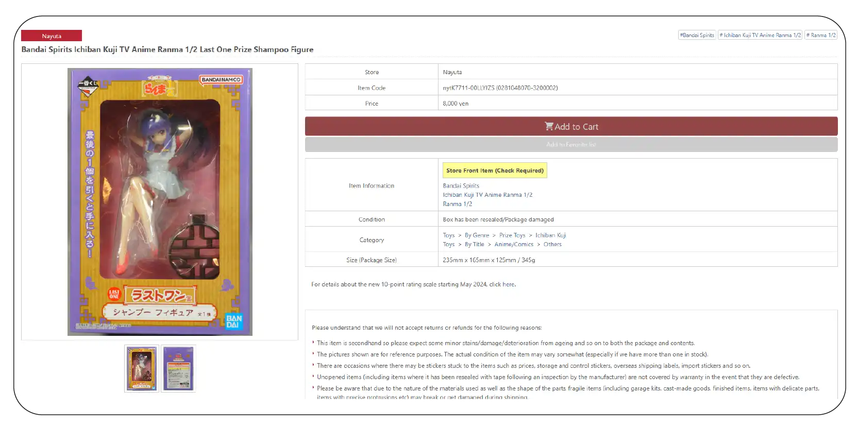Viewport: 858px width, 426px height.
Task: Click the Store Front Item (Check Required) badge
Action: click(495, 171)
